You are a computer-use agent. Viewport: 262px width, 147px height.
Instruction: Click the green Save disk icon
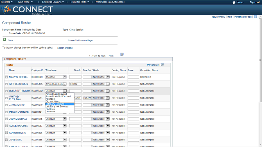[5, 40]
